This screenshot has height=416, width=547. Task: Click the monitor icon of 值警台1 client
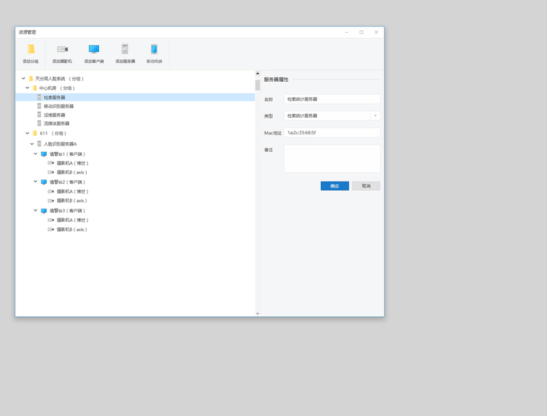coord(44,154)
